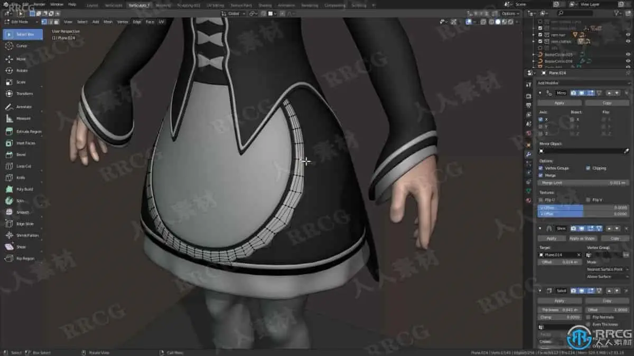Toggle the Flip Normals checkbox
The image size is (634, 356).
pos(589,317)
